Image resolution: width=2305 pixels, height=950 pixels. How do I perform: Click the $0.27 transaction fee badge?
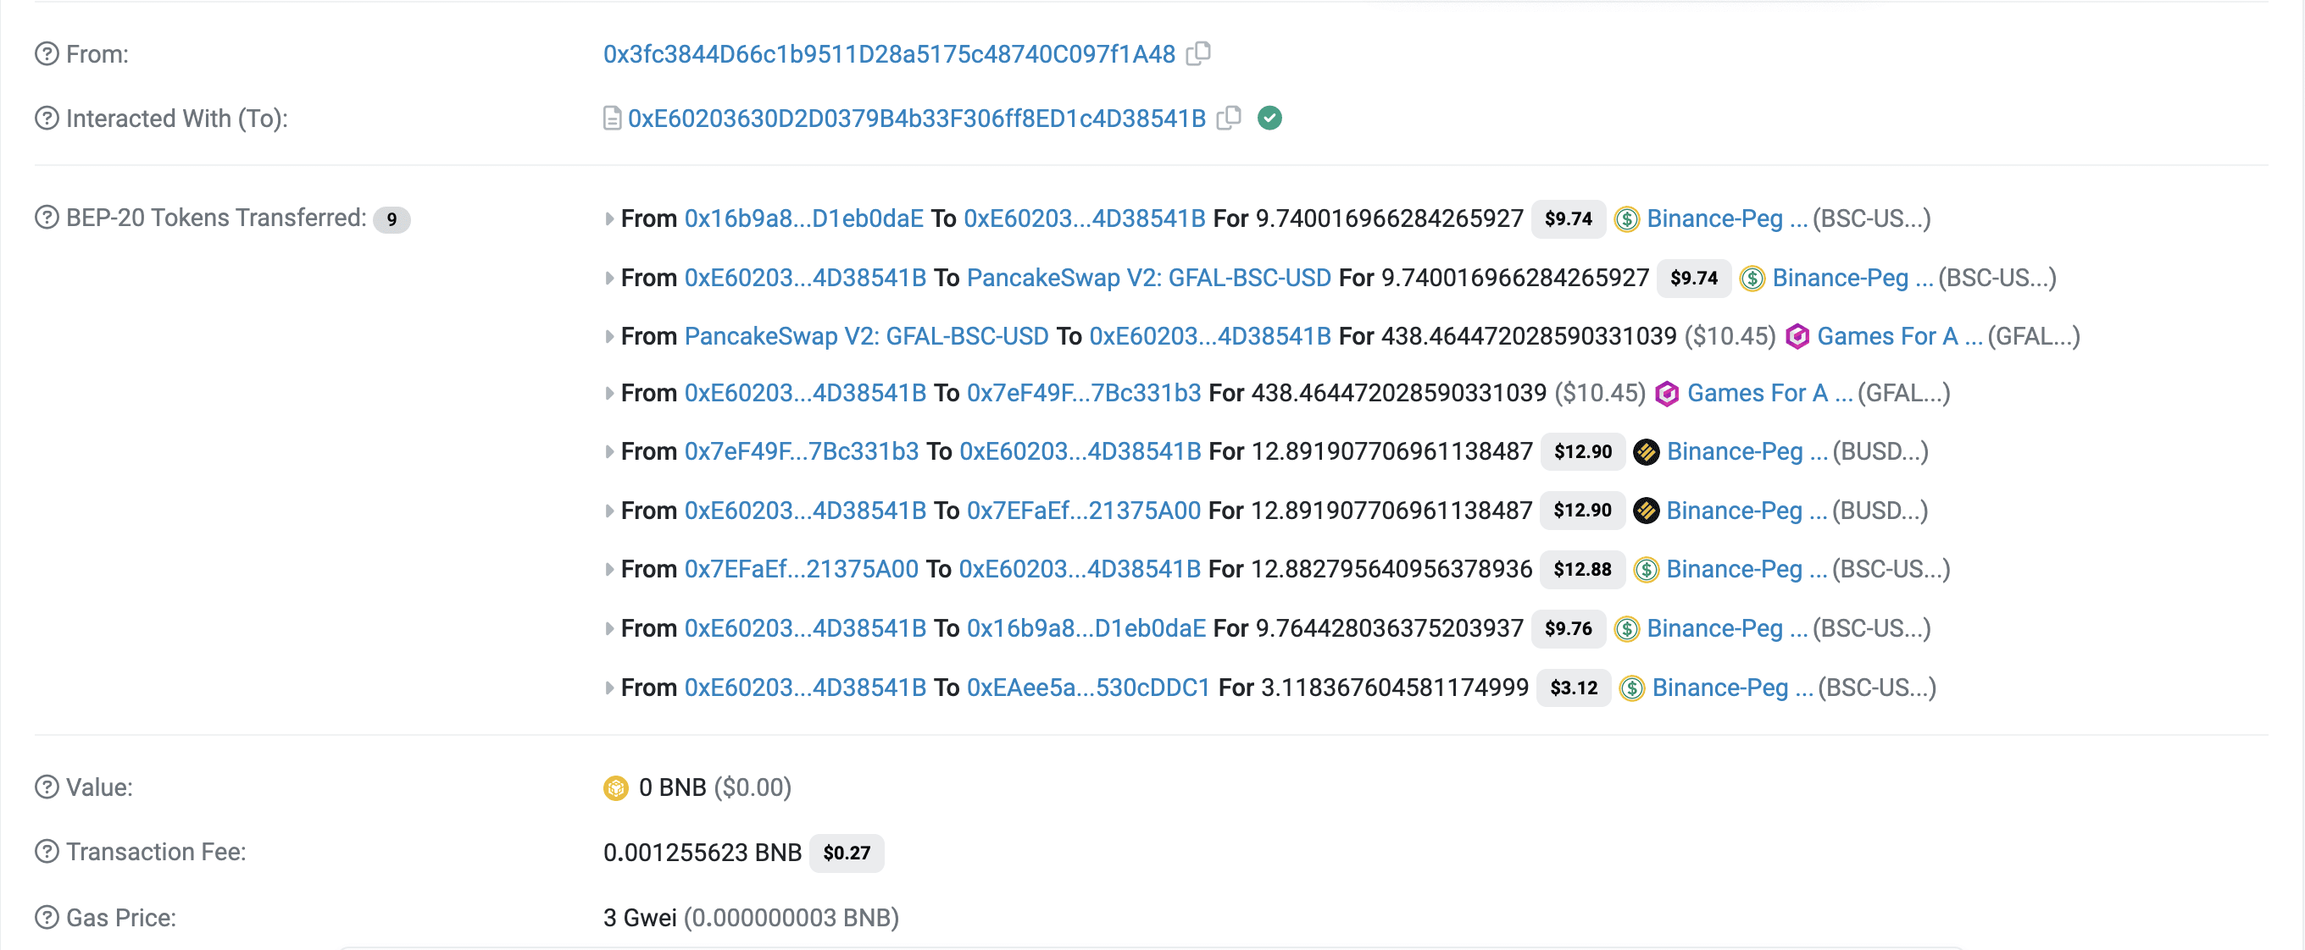(846, 853)
